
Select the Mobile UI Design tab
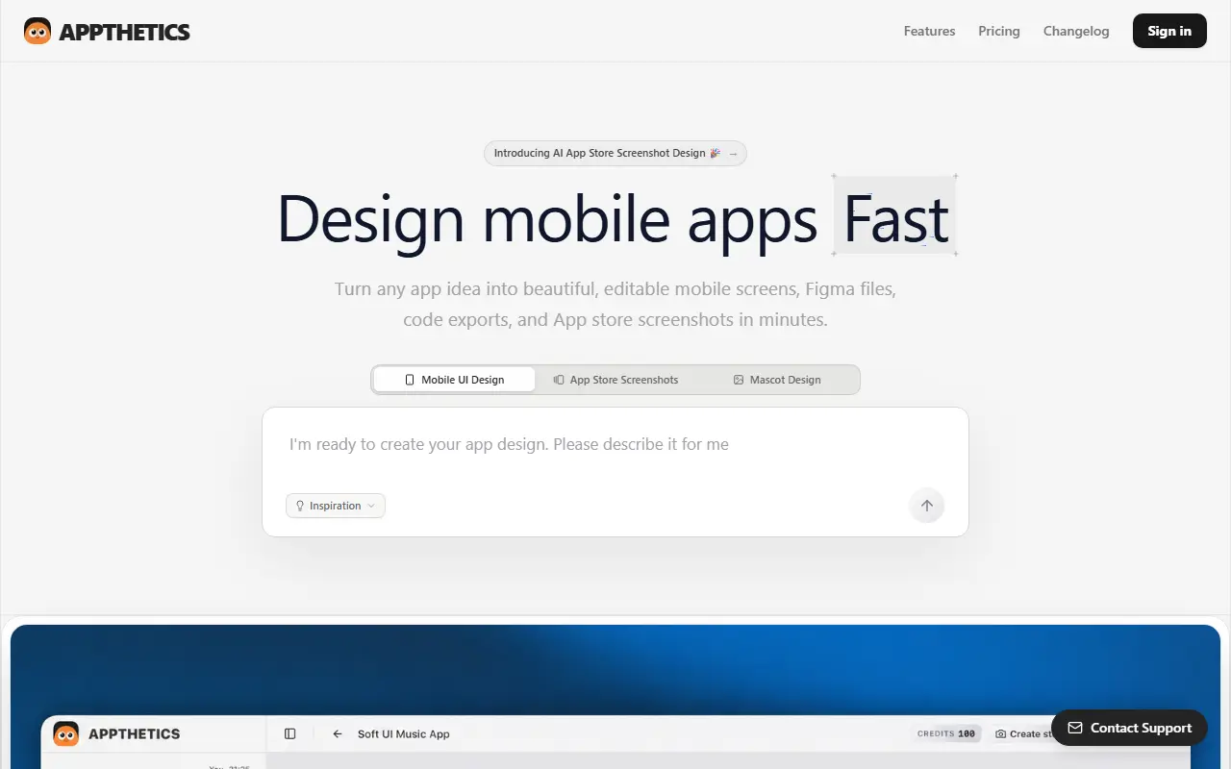pos(454,380)
